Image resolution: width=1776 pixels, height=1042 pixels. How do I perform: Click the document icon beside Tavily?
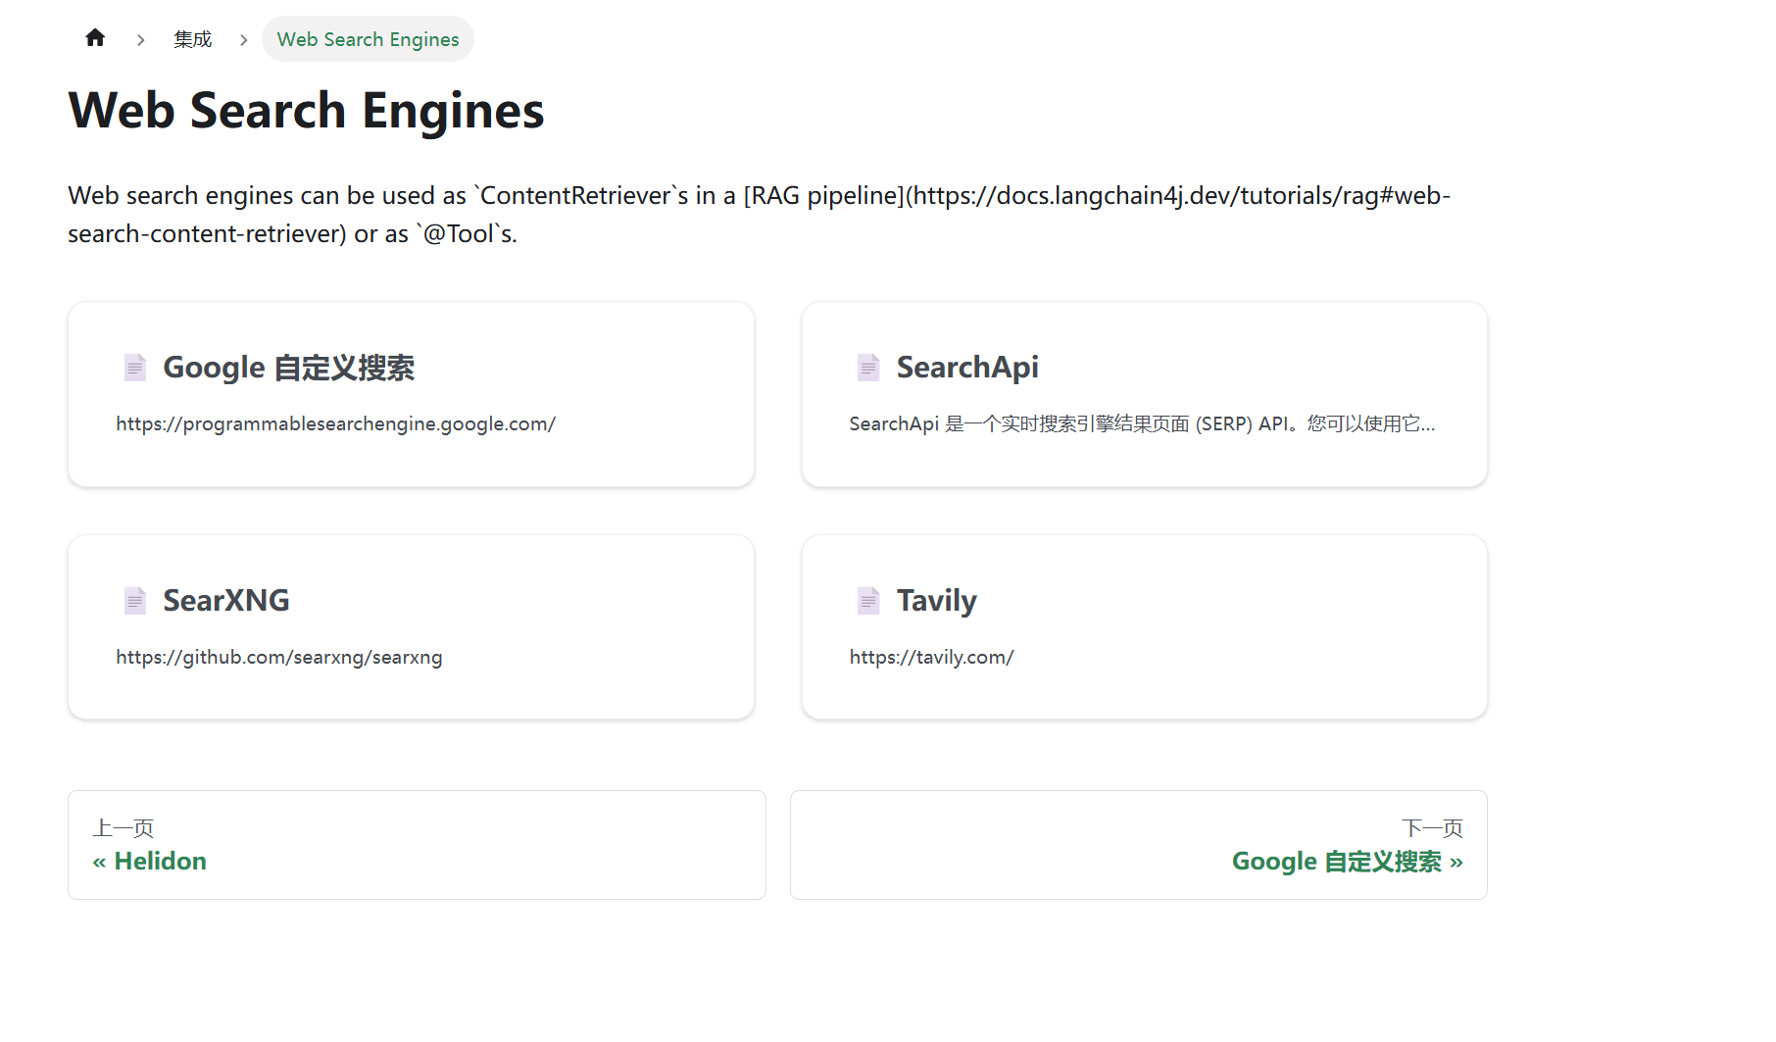(868, 601)
